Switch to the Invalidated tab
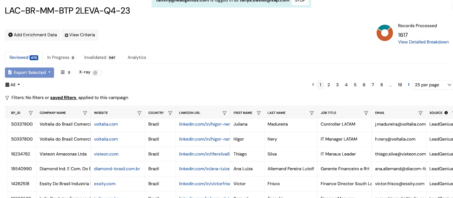Screen dimensions: 453x198 pos(100,57)
